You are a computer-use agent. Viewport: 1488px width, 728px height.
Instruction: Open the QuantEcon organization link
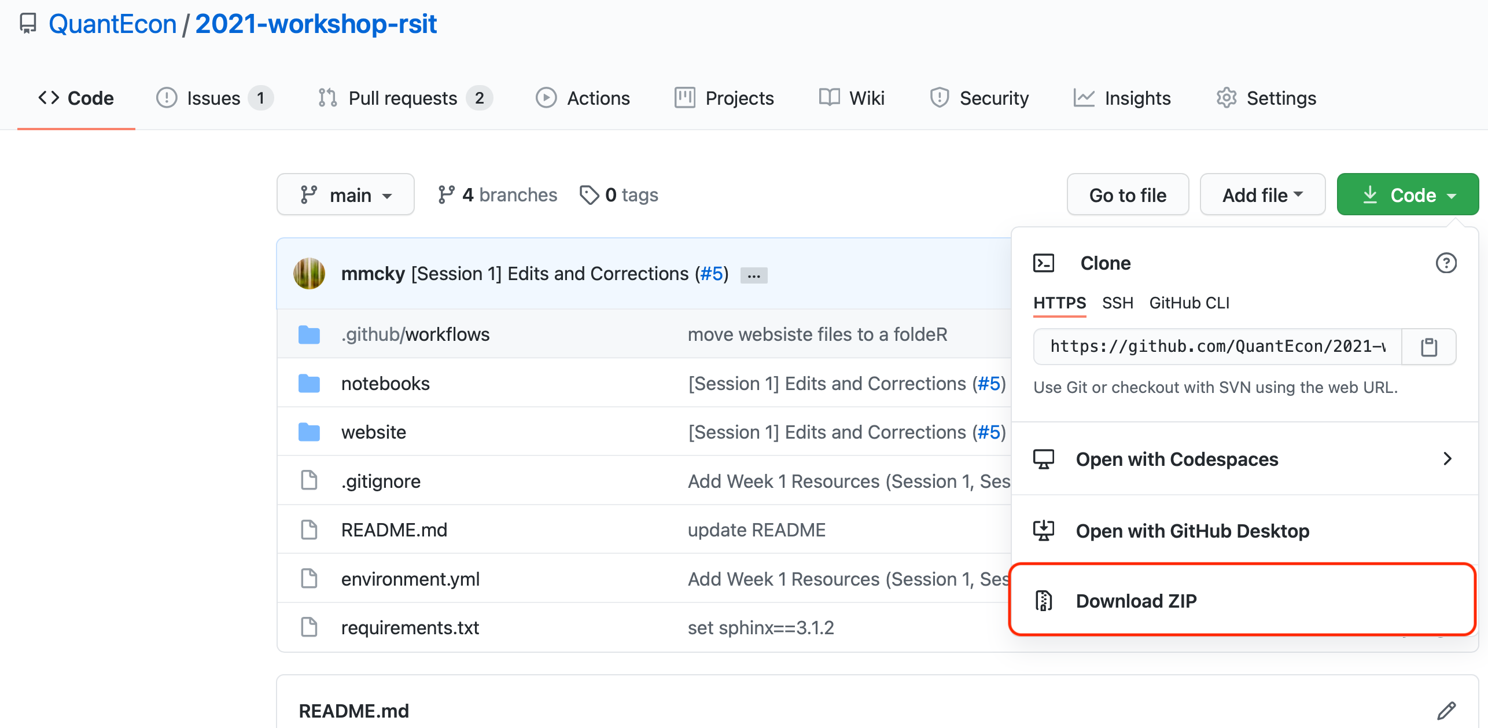[112, 24]
